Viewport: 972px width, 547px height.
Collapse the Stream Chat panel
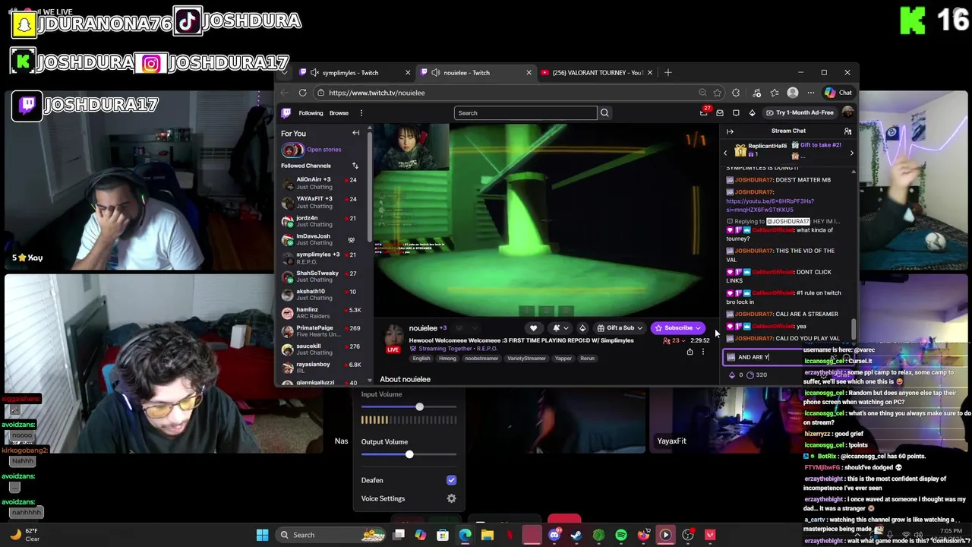click(730, 131)
